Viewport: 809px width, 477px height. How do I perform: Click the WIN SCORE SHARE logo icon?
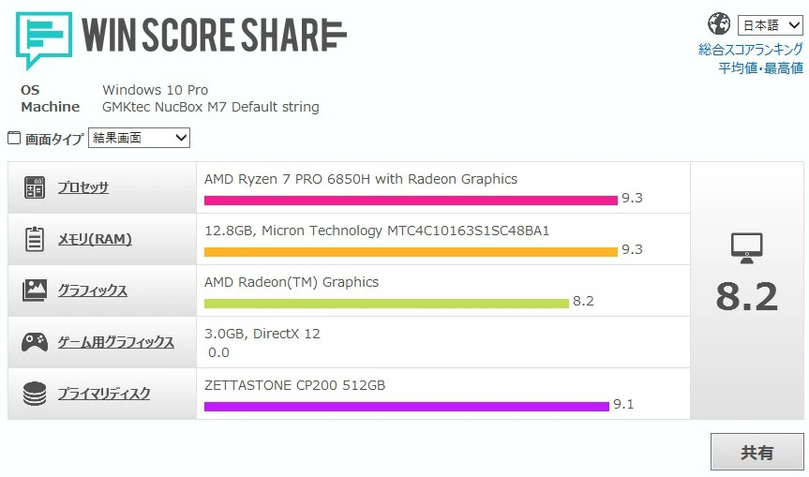pos(43,36)
